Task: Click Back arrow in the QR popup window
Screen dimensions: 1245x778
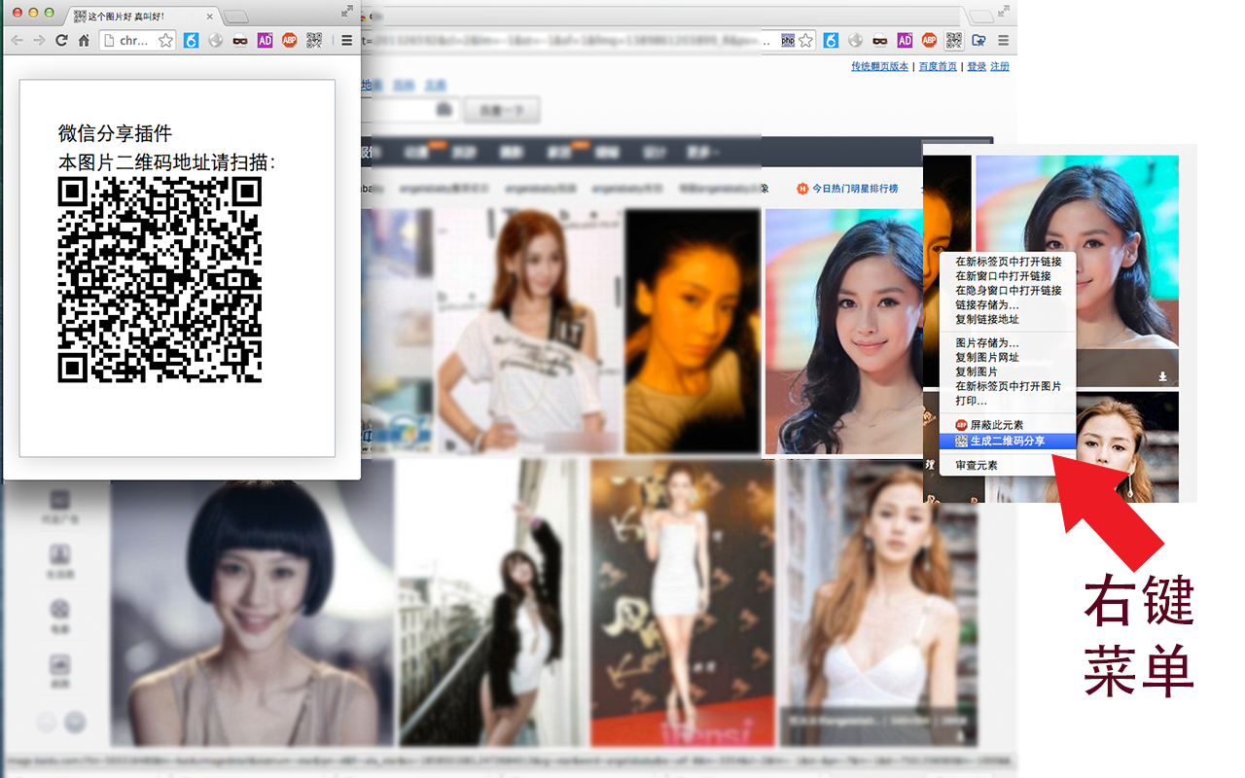Action: click(17, 41)
